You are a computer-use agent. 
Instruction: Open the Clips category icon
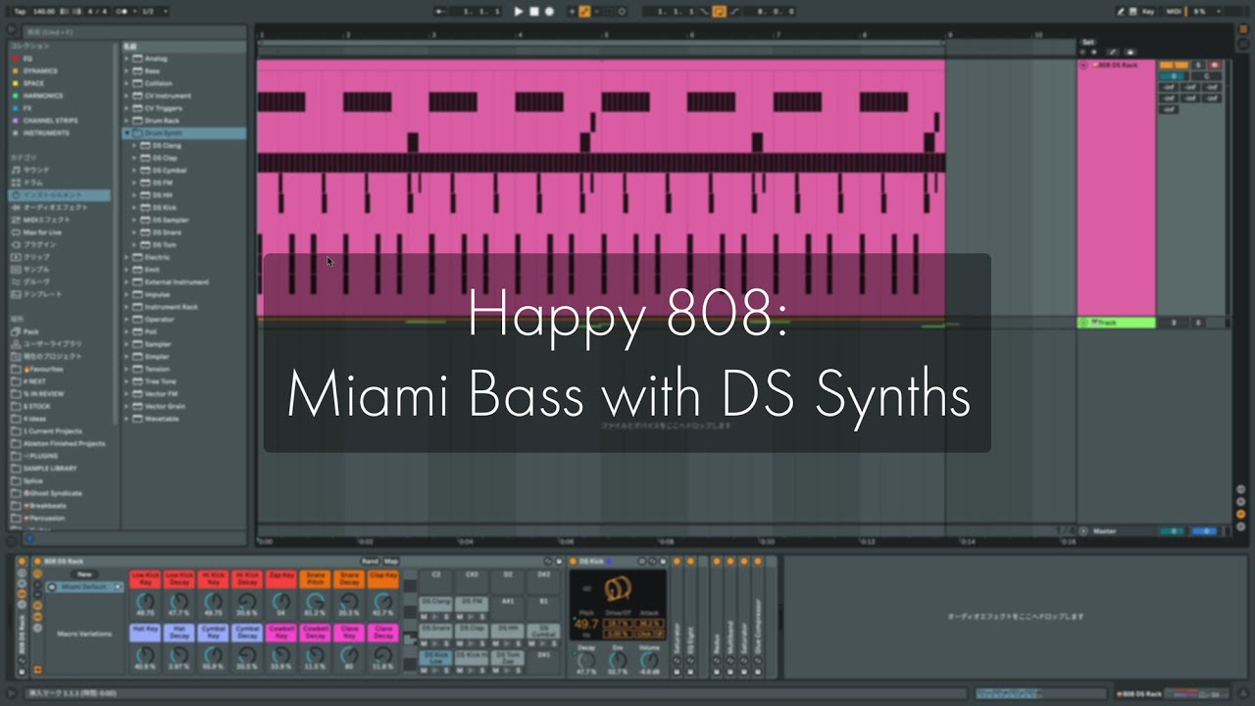tap(16, 257)
